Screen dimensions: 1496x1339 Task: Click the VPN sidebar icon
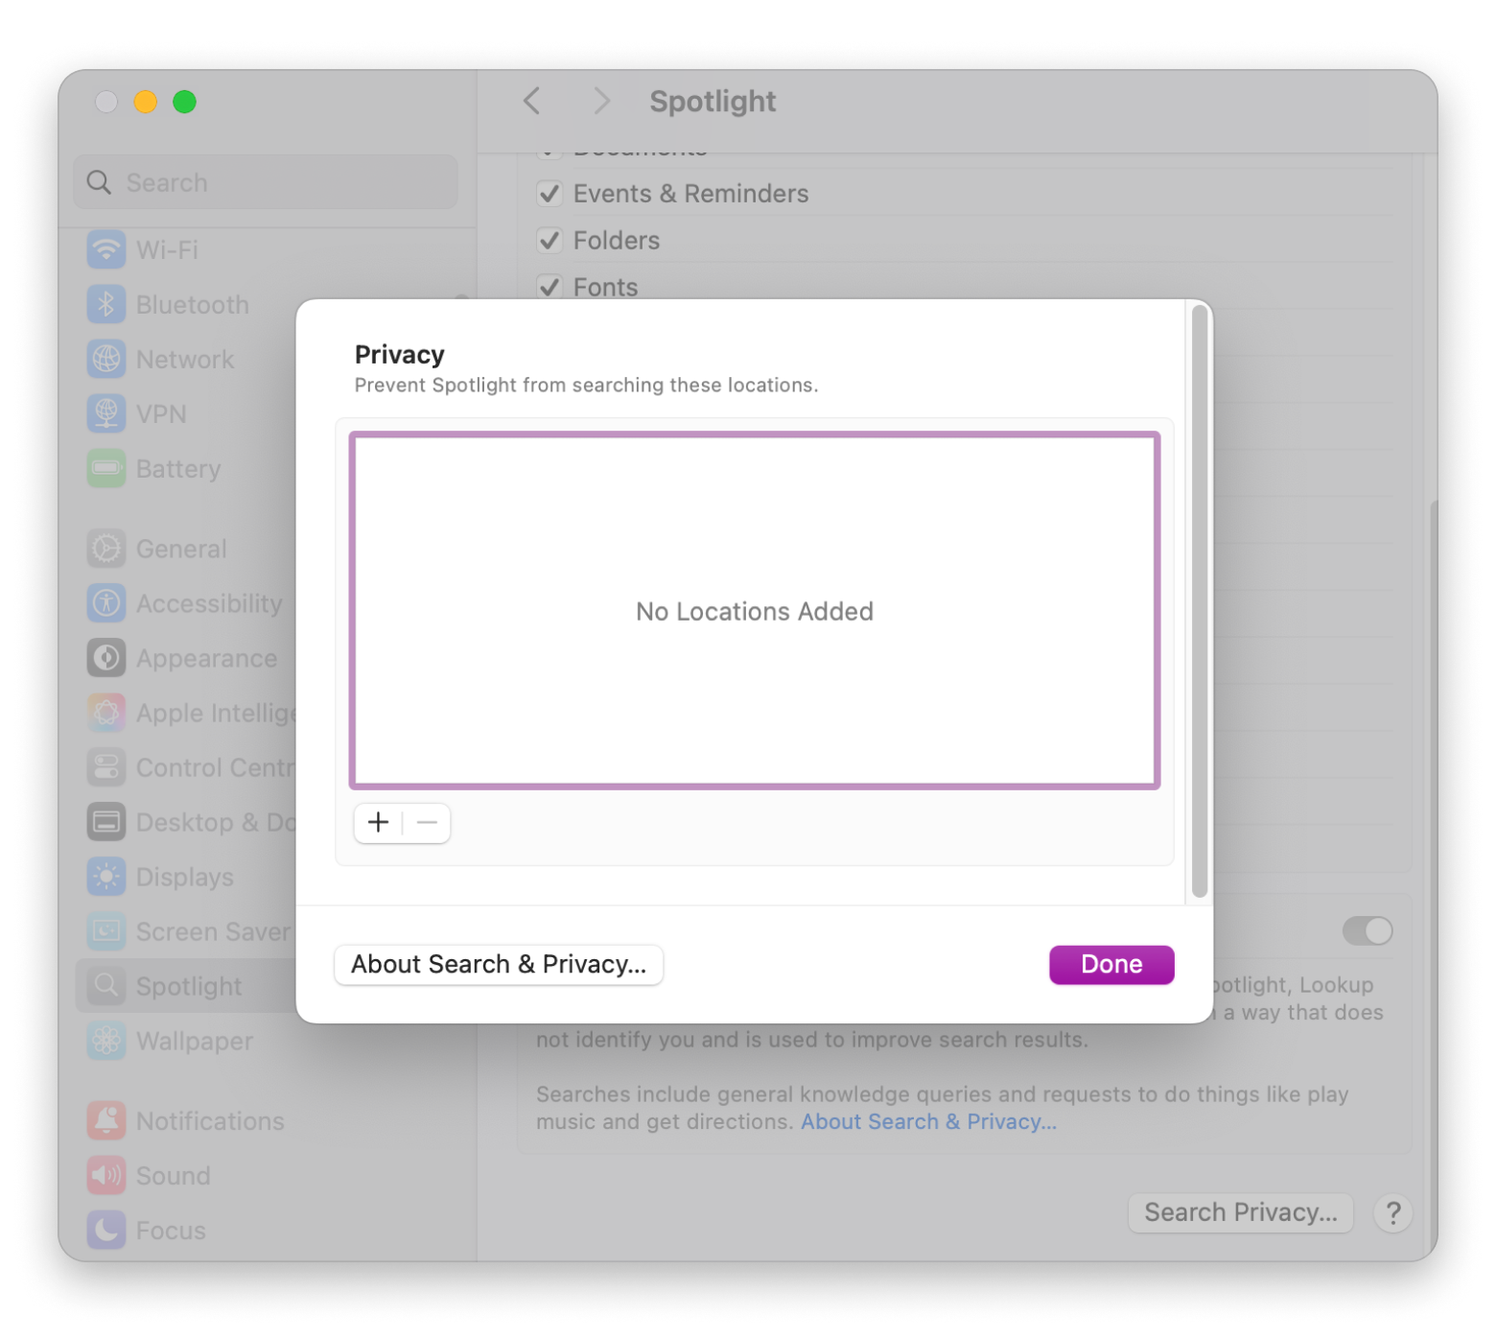point(106,413)
